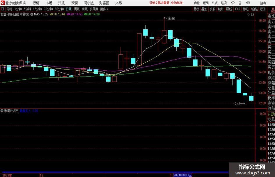The width and height of the screenshot is (275, 177).
Task: Open the 版面 menu
Action: tap(205, 3)
